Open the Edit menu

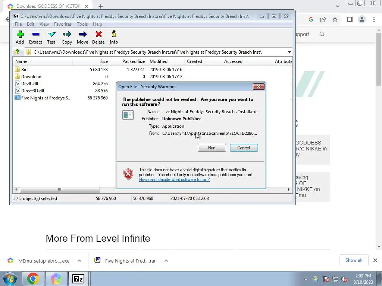31,24
